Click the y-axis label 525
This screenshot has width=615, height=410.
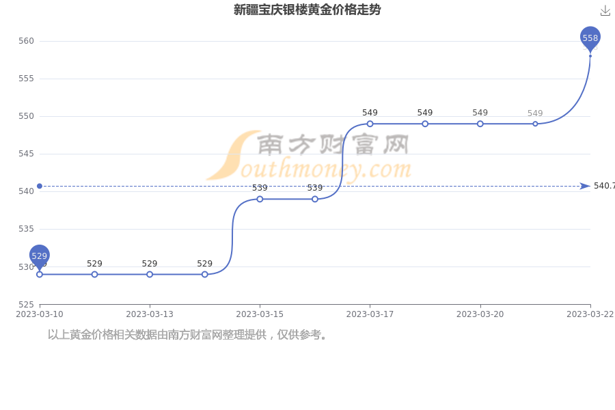(26, 305)
